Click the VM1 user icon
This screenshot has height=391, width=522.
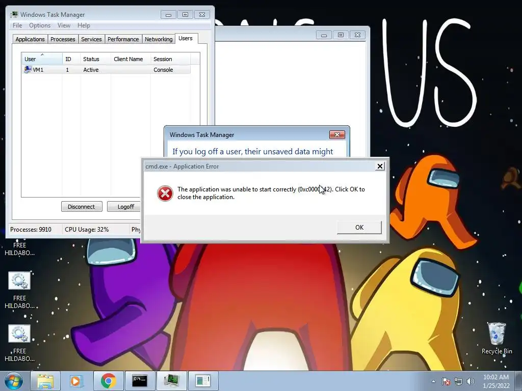pyautogui.click(x=28, y=69)
